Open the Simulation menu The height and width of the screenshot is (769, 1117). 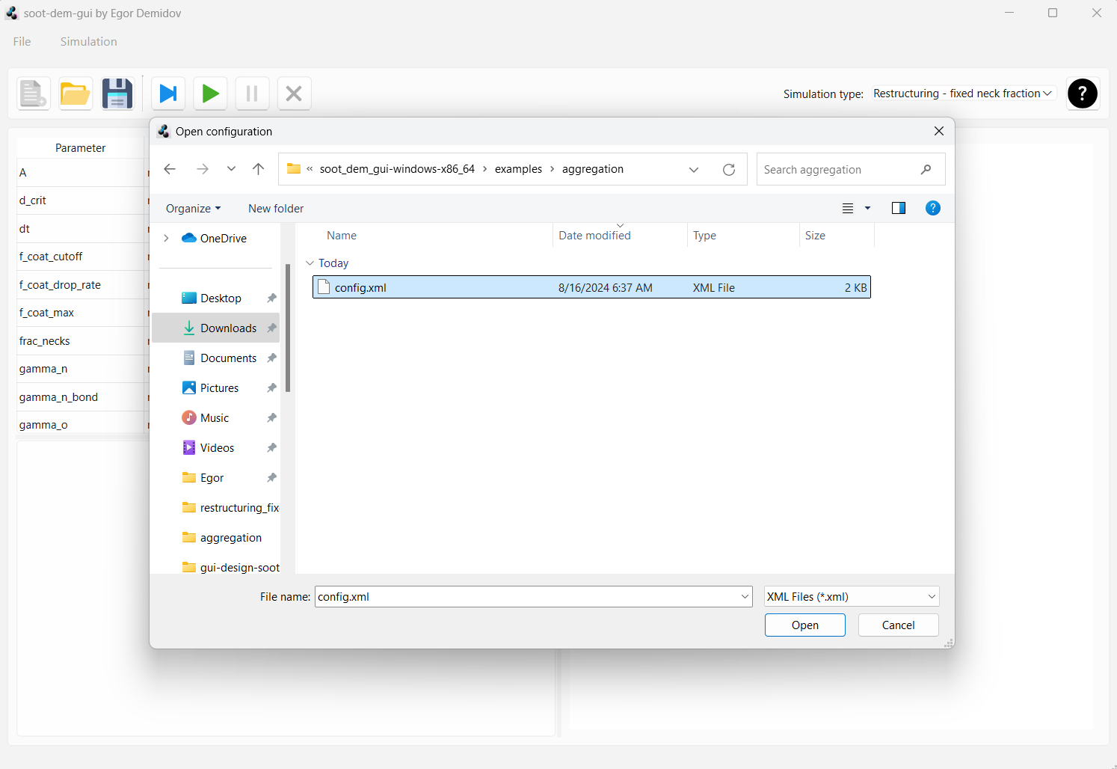[89, 42]
